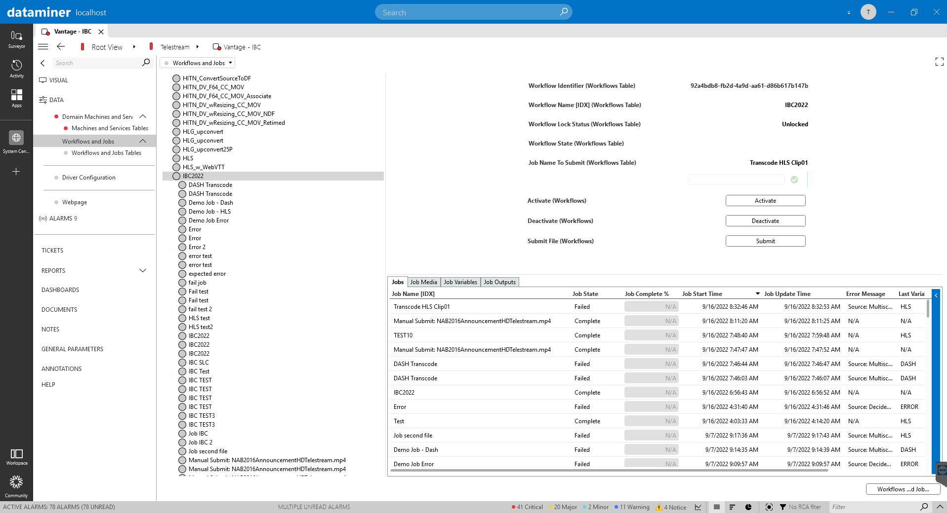Open the Community icon
The width and height of the screenshot is (947, 513).
(16, 486)
